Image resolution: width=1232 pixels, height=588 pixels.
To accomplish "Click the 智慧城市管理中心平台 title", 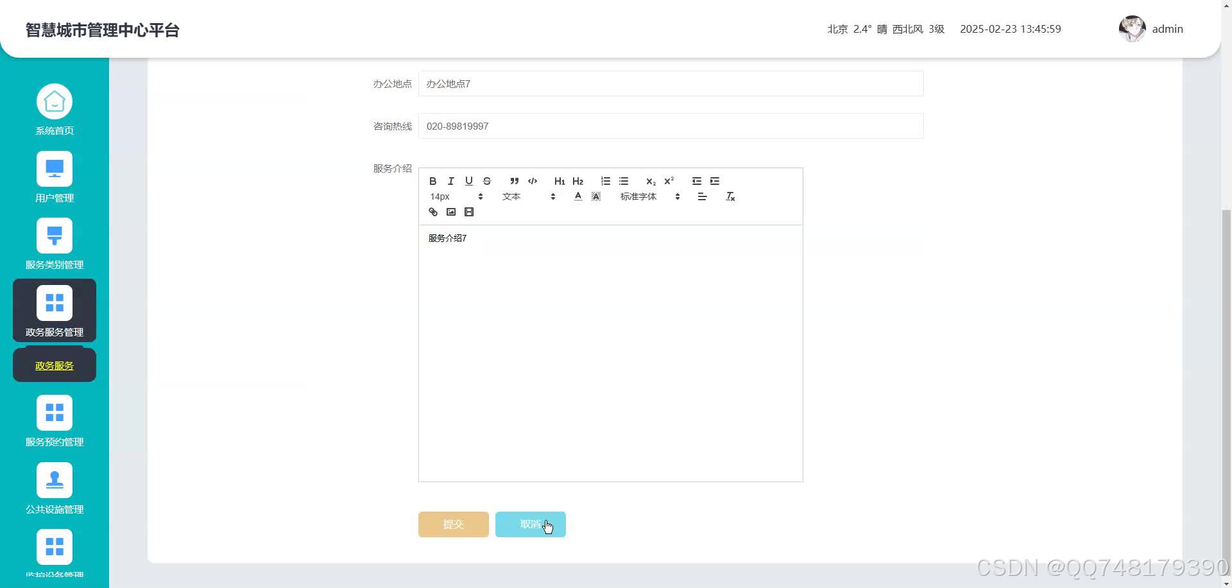I will point(103,30).
